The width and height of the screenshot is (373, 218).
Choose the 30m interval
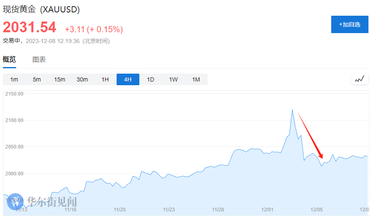pyautogui.click(x=82, y=79)
